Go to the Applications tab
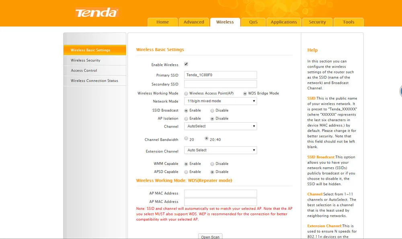This screenshot has width=402, height=239. (x=284, y=22)
